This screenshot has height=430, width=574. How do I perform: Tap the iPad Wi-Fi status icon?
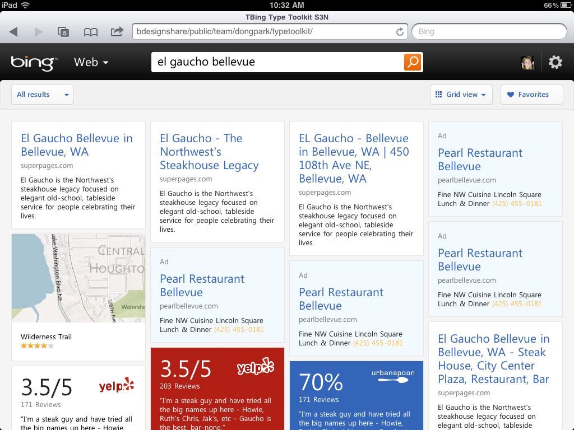pyautogui.click(x=25, y=5)
